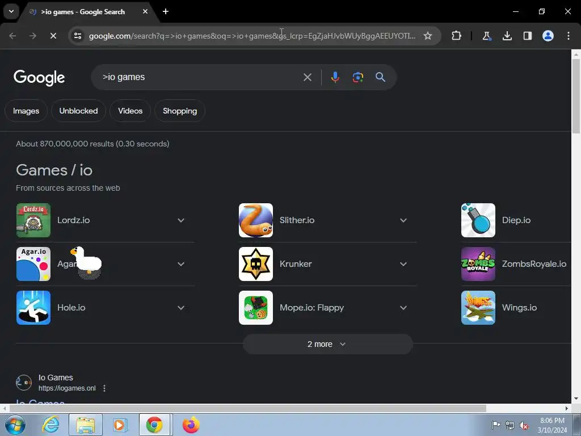This screenshot has width=581, height=436.
Task: Click the ZombsRoyale.io label
Action: coord(534,264)
